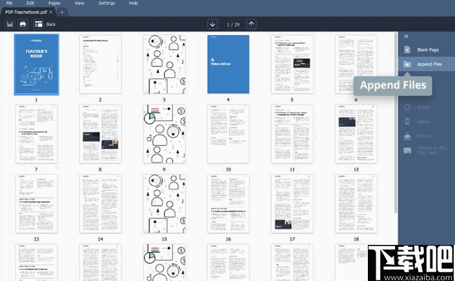Click the Save floppy disk icon
Image resolution: width=455 pixels, height=281 pixels.
point(10,24)
